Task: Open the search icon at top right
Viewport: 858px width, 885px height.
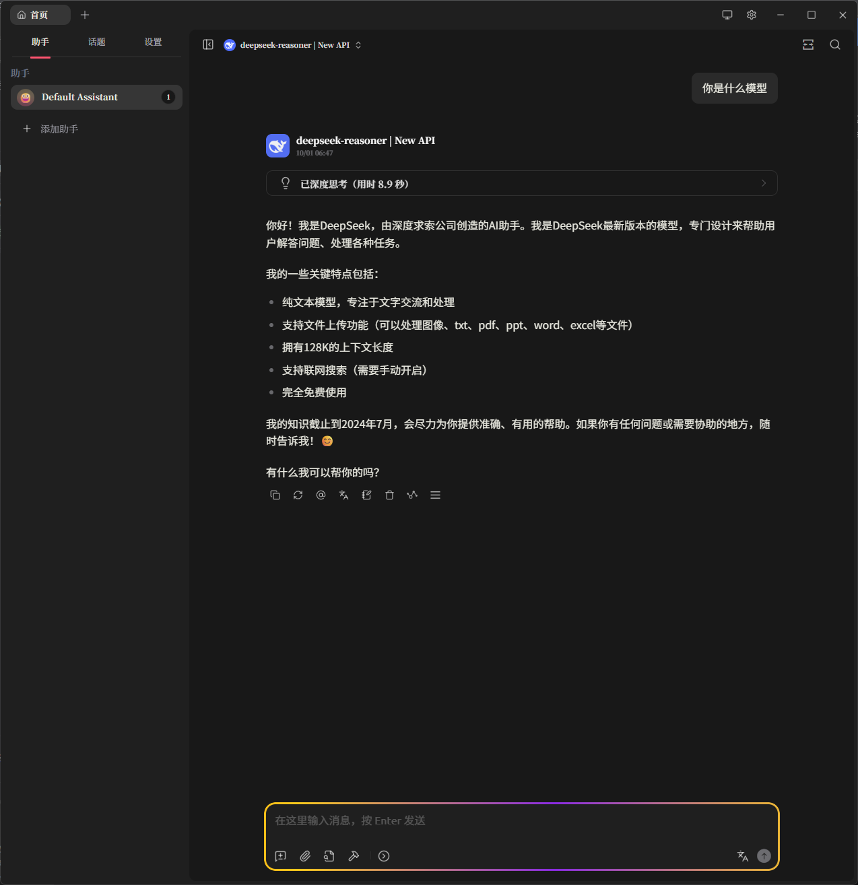Action: [x=835, y=45]
